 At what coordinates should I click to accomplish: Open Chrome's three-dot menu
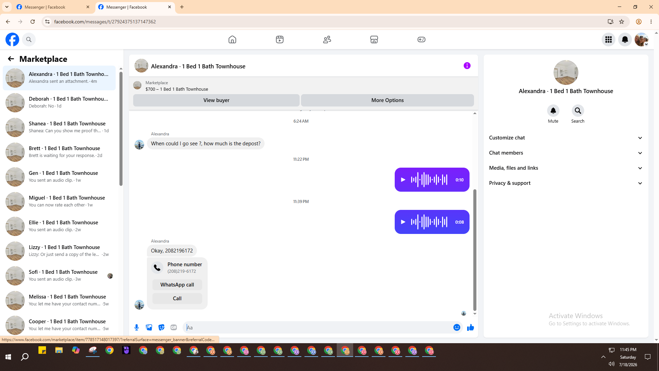(651, 22)
